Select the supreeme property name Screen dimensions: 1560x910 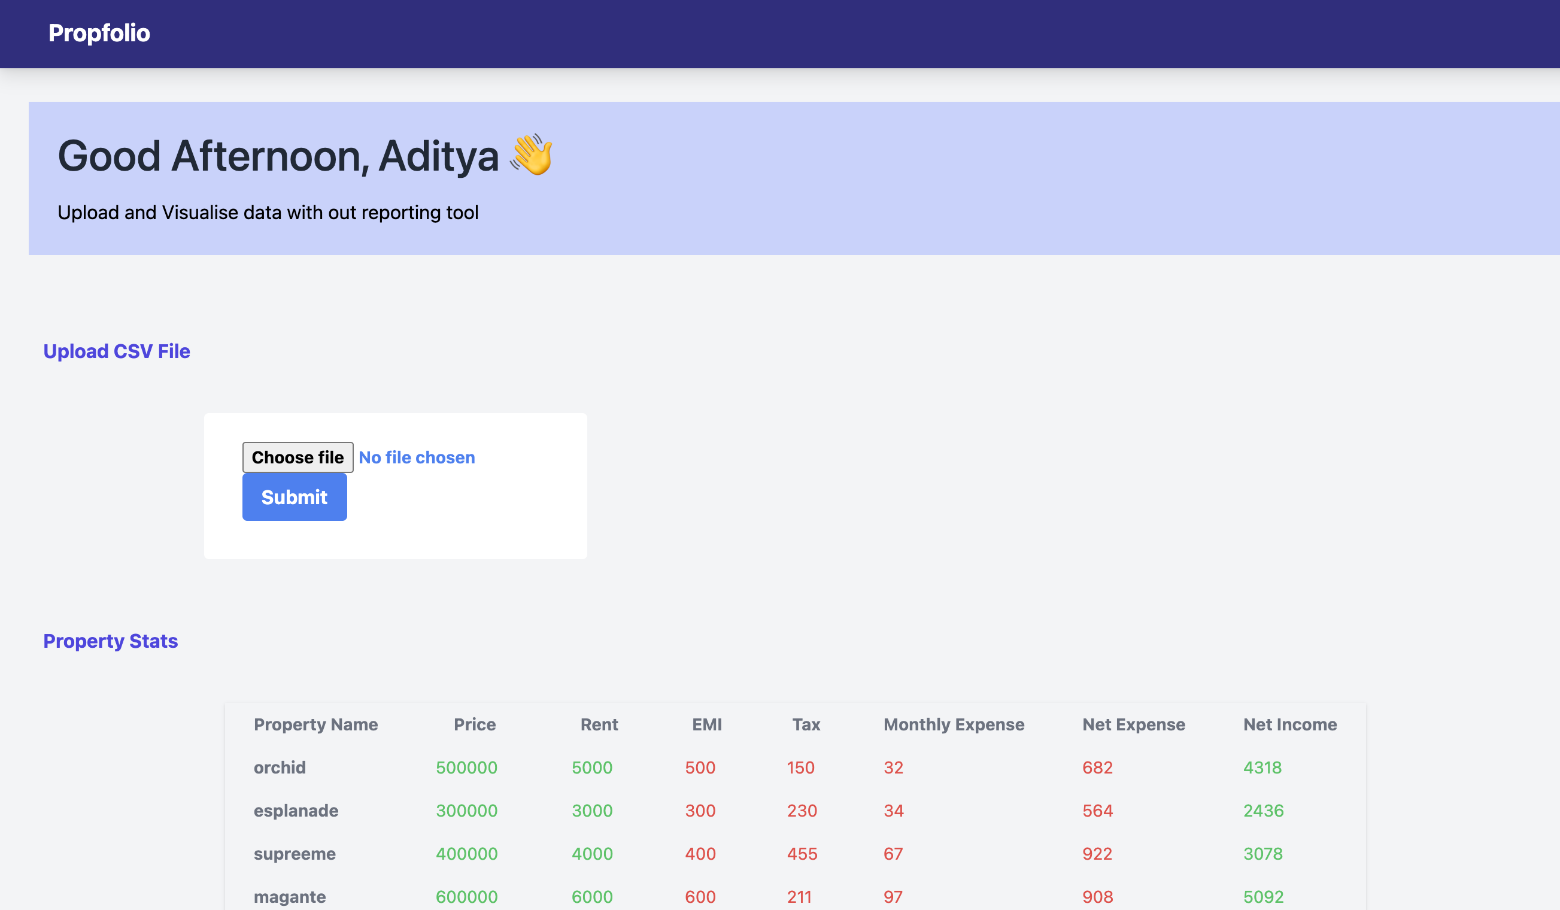tap(295, 855)
